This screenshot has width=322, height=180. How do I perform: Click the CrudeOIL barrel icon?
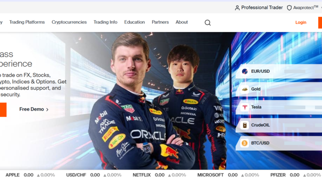[x=245, y=125]
